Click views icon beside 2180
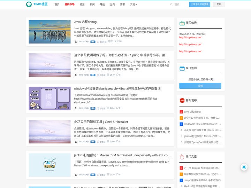251x188 pixels. pos(108,141)
